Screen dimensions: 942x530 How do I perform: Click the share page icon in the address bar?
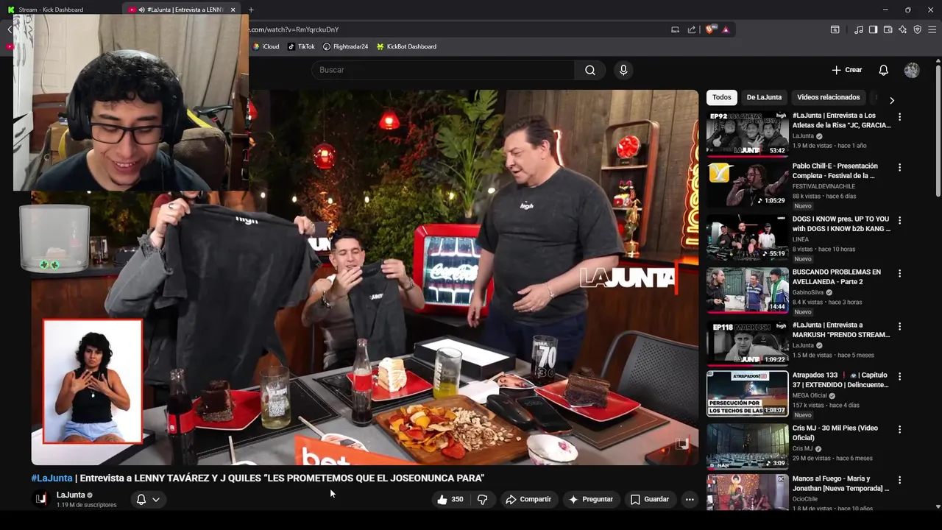tap(692, 29)
